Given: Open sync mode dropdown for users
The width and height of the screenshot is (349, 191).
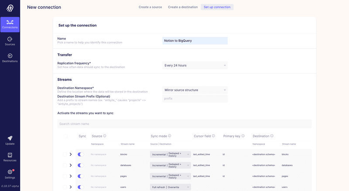Looking at the screenshot, I should coord(170,187).
